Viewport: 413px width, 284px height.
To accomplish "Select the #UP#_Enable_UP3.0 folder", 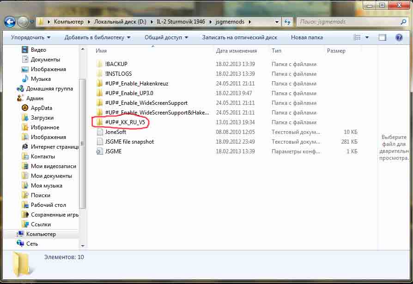I will [129, 93].
